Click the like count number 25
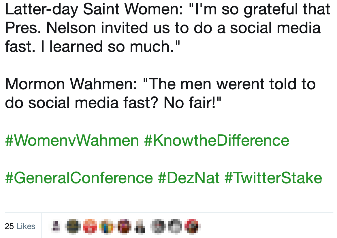The image size is (337, 238). point(9,226)
